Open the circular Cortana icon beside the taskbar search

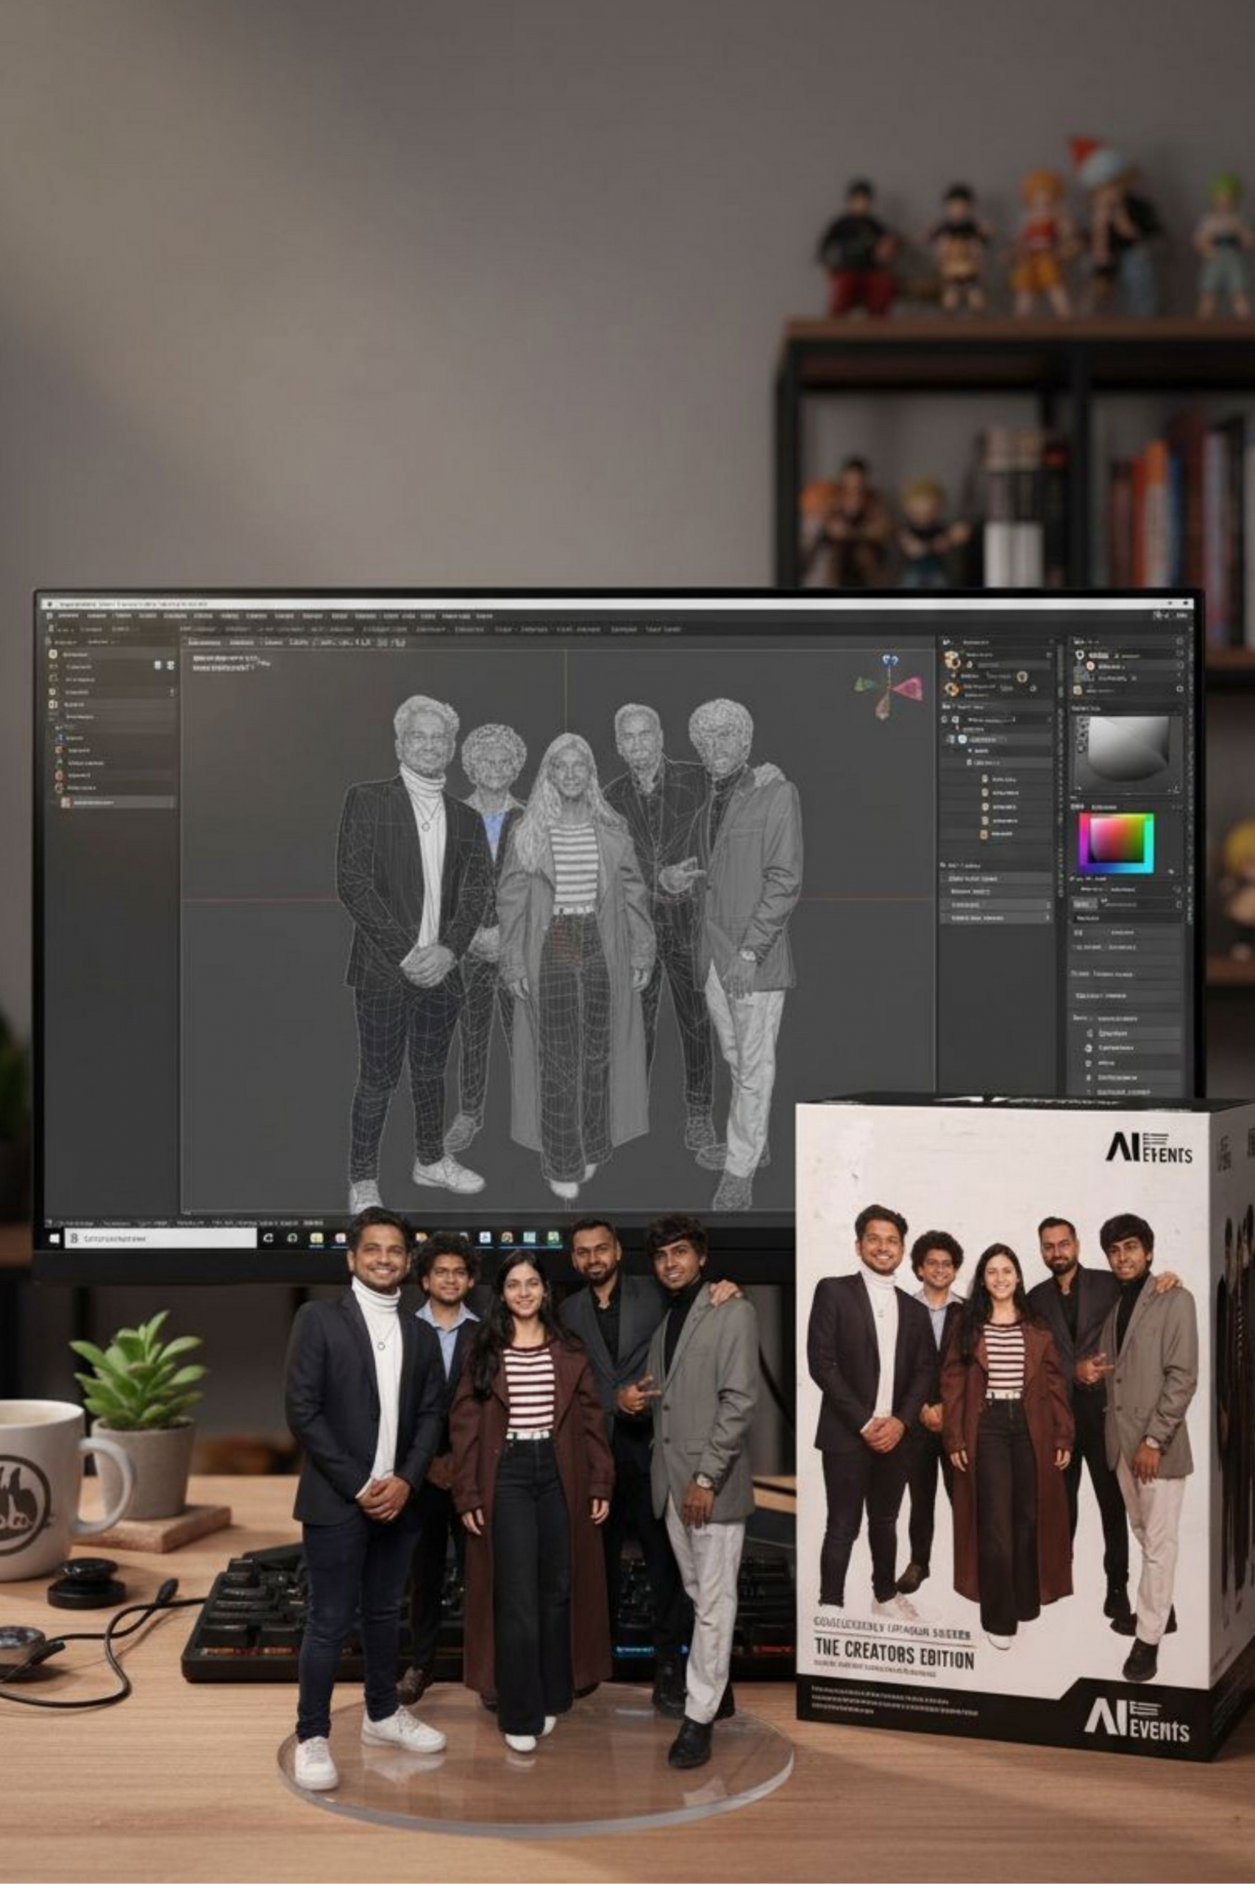coord(268,1238)
